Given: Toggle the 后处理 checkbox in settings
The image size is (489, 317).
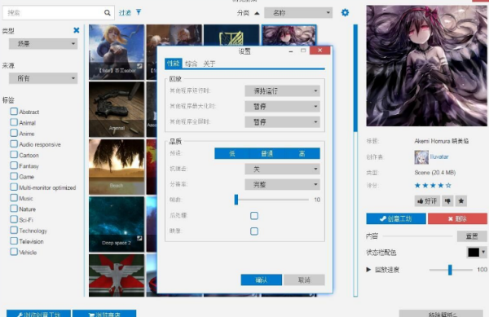Looking at the screenshot, I should coord(254,216).
